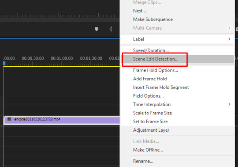Open the Time Interpolation submenu
This screenshot has height=167, width=238.
point(177,104)
